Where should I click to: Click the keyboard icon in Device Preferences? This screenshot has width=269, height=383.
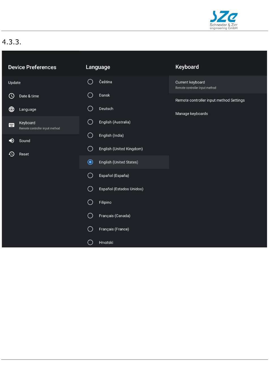click(12, 125)
